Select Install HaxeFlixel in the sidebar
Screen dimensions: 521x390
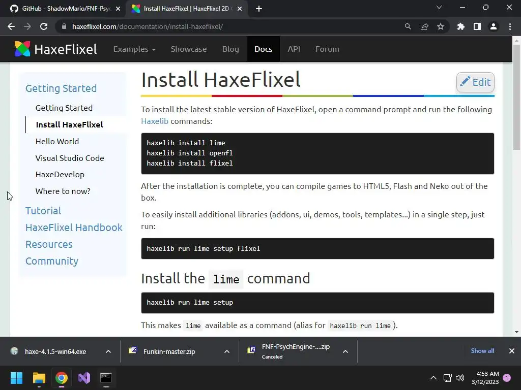tap(69, 125)
